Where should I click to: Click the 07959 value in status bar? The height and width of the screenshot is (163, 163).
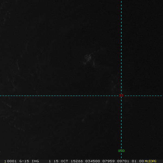[x=108, y=161]
